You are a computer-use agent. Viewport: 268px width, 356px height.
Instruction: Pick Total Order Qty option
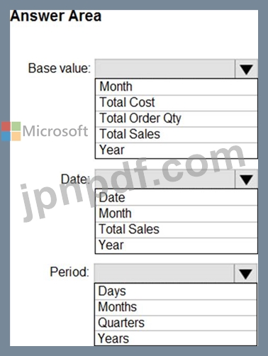pyautogui.click(x=177, y=118)
